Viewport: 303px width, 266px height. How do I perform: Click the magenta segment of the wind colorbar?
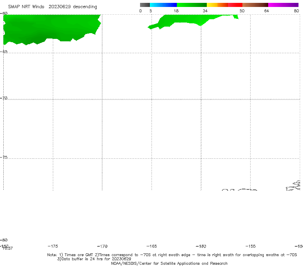(x=283, y=5)
